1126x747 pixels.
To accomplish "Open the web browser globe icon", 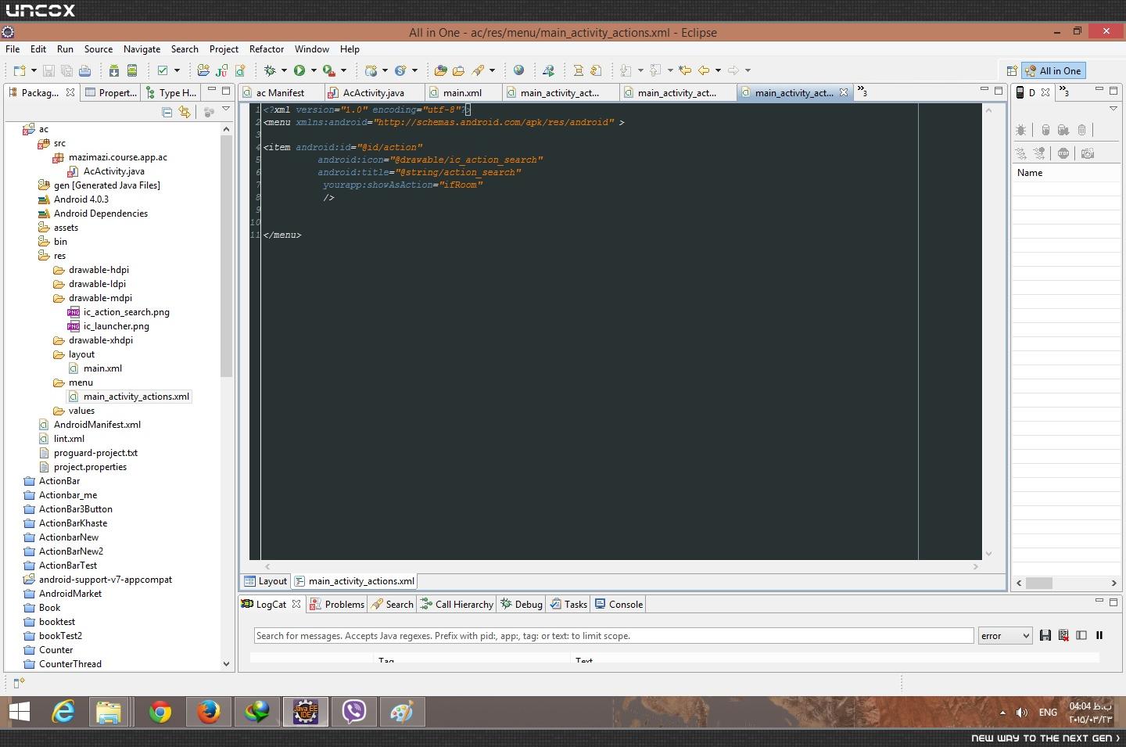I will tap(518, 70).
